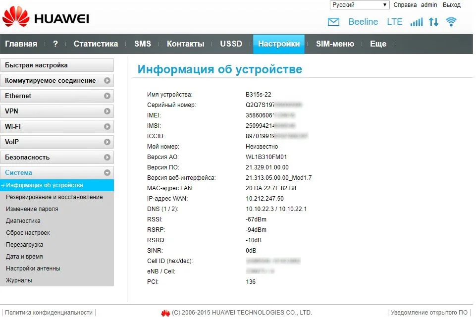Expand Коммутируемое соединение arrow
This screenshot has width=476, height=323.
(x=107, y=81)
